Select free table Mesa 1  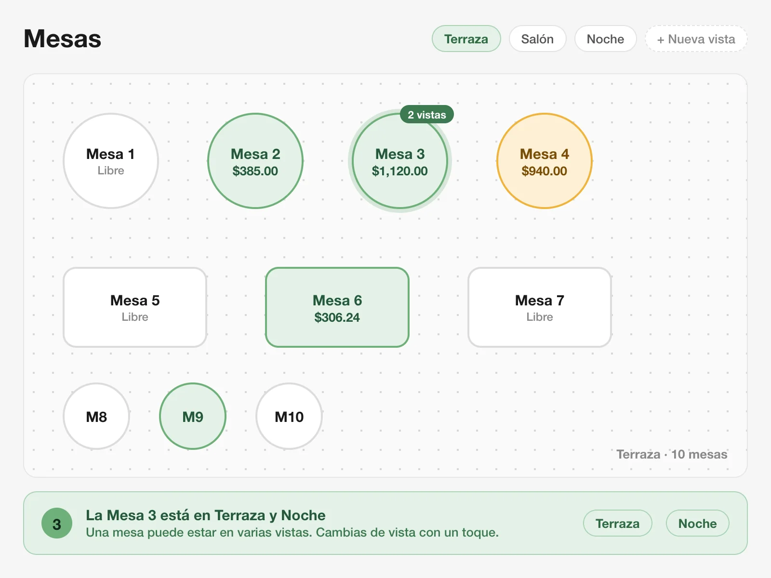111,161
